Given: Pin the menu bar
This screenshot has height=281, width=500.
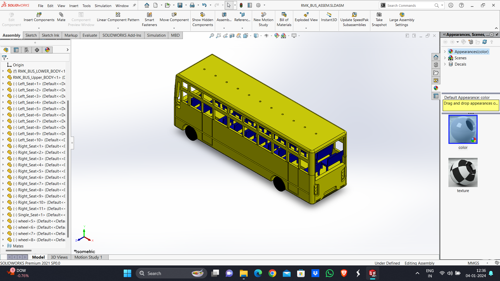Looking at the screenshot, I should click(x=134, y=5).
